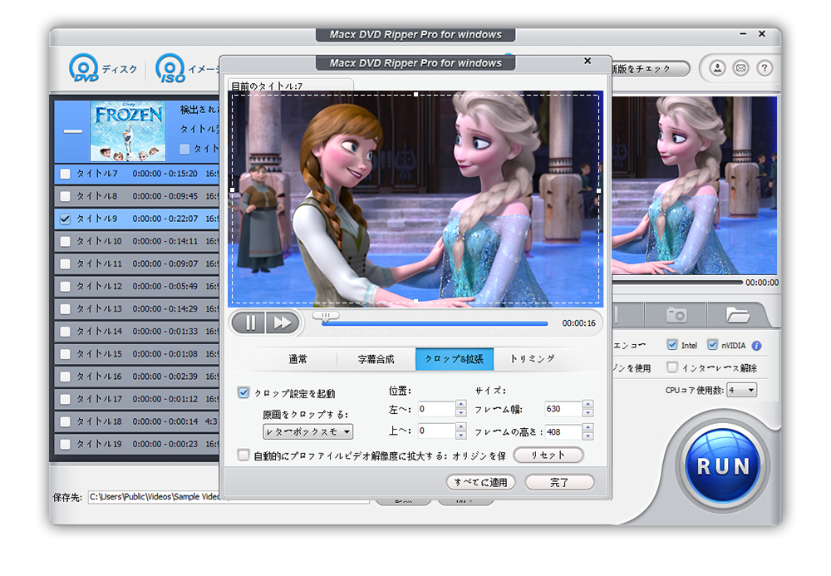Switch to the 字幕合成 tab
The width and height of the screenshot is (831, 576).
click(x=376, y=359)
